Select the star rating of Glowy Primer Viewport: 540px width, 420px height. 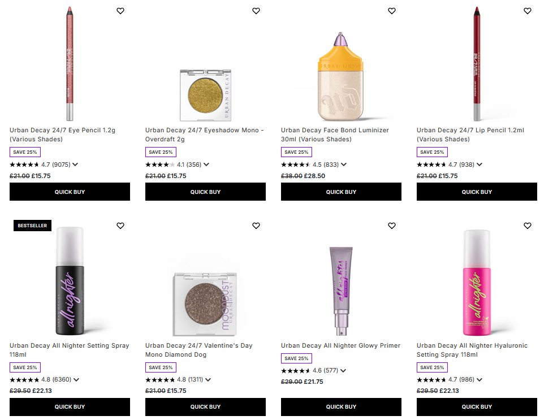[294, 370]
